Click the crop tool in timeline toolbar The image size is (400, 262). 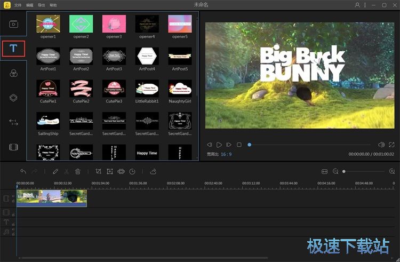coord(98,171)
